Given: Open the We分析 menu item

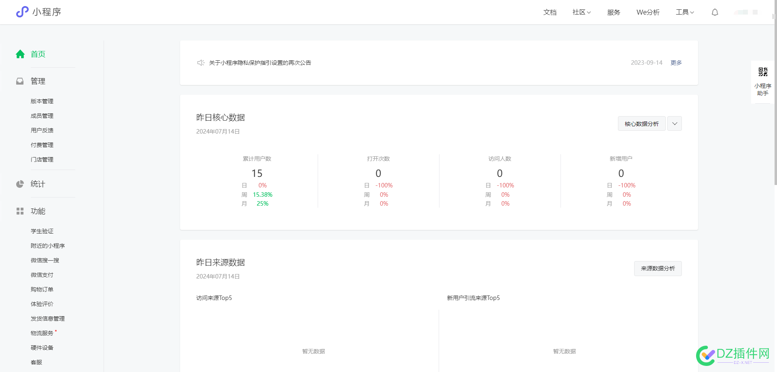Looking at the screenshot, I should [x=648, y=12].
